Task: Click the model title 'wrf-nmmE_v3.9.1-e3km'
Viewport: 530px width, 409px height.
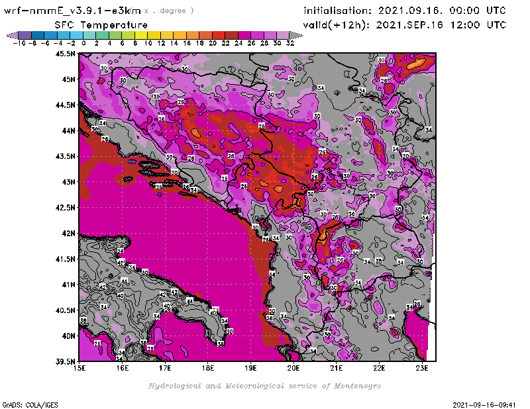Action: (x=72, y=11)
